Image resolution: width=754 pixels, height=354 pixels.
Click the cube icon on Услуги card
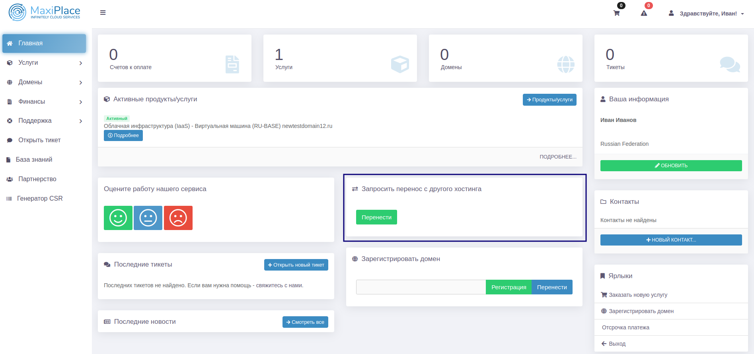tap(400, 64)
